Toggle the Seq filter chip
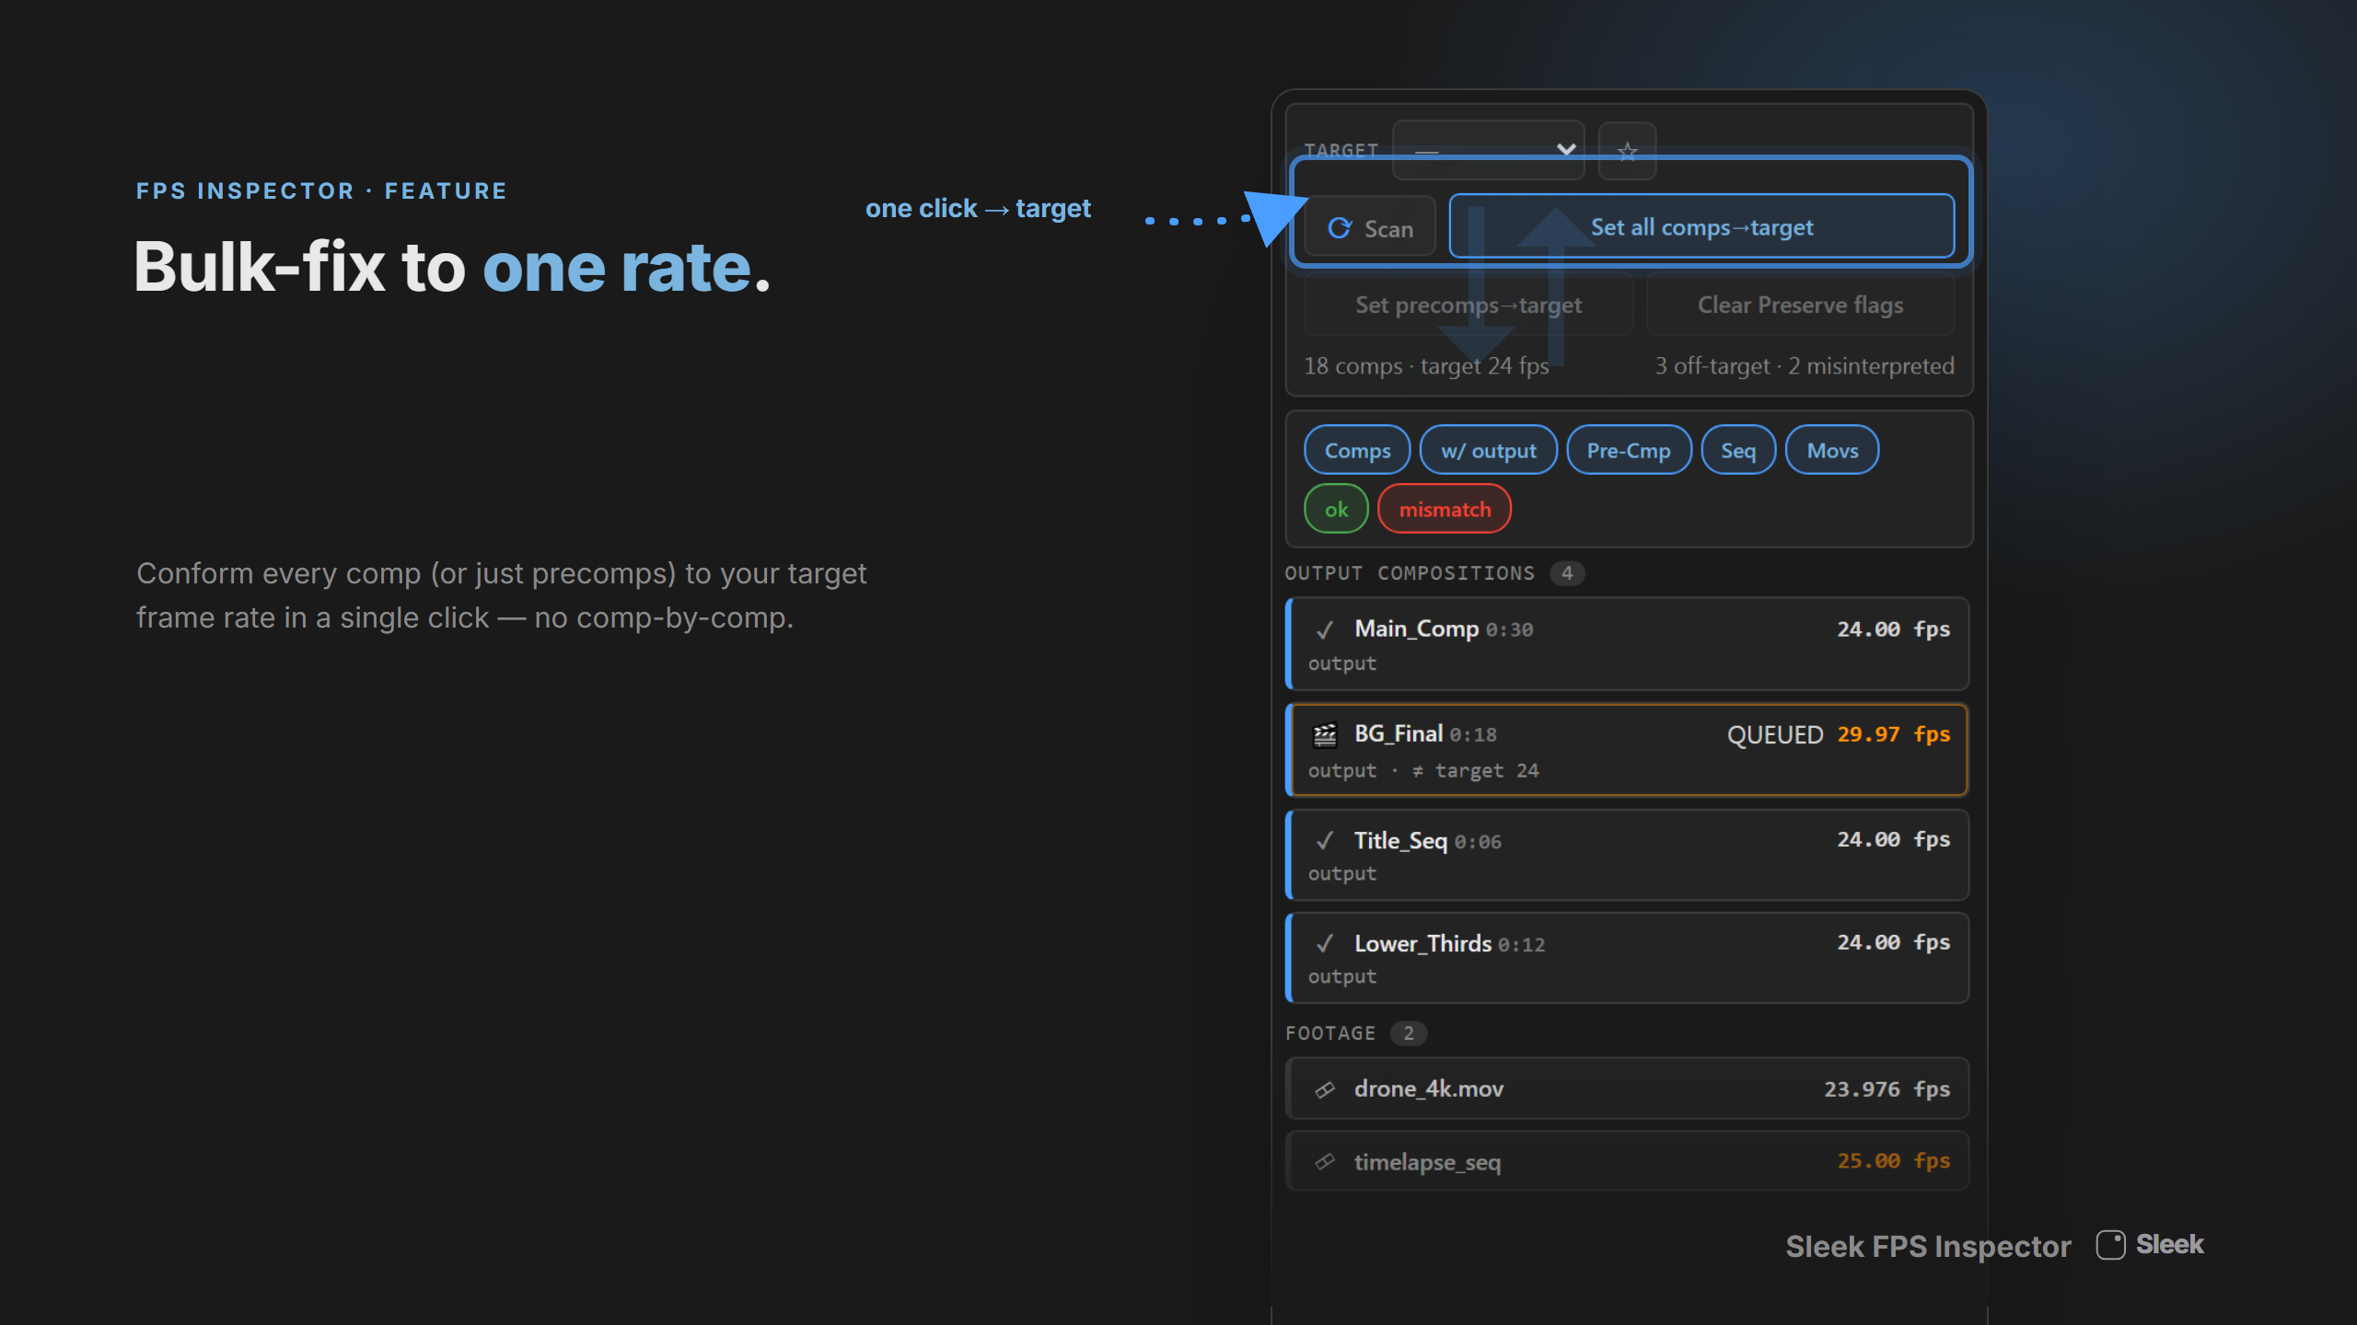Image resolution: width=2357 pixels, height=1325 pixels. pos(1738,450)
